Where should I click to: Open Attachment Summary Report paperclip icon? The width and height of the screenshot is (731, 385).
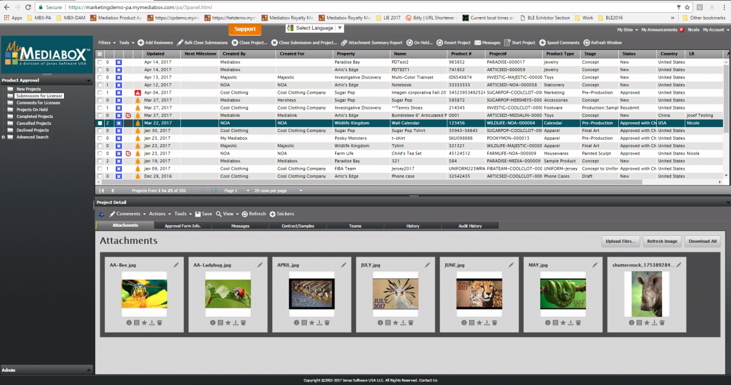point(344,43)
